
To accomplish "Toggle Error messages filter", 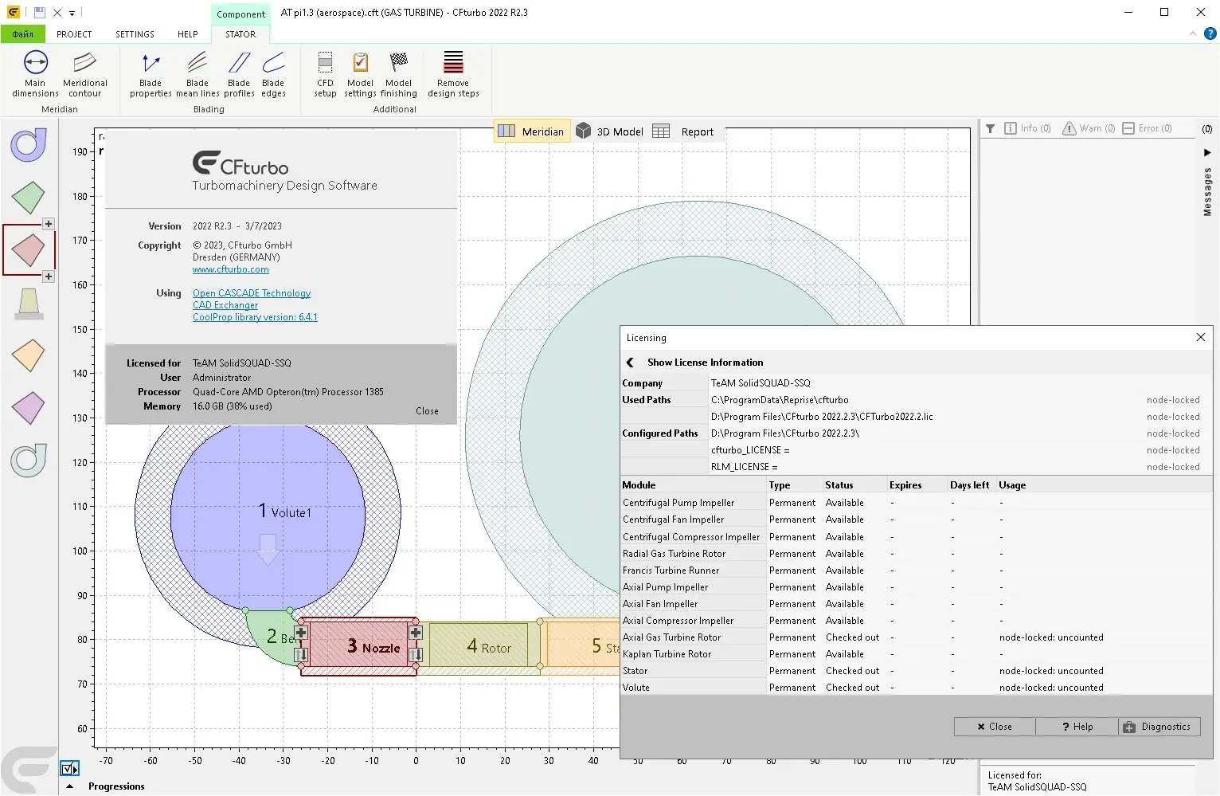I will click(x=1148, y=128).
